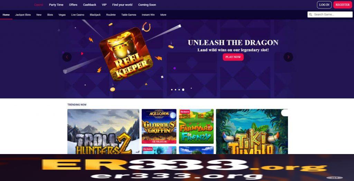Click the search magnifier icon

pos(311,15)
